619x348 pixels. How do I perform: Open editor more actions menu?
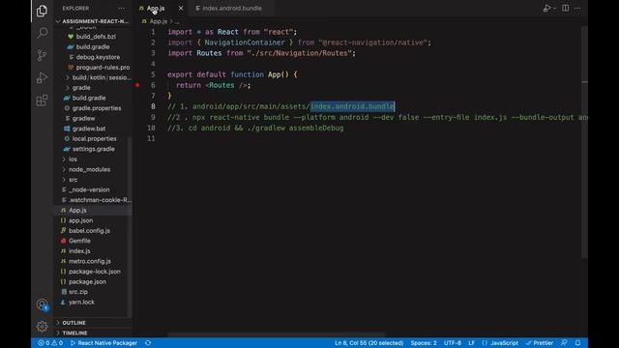577,9
